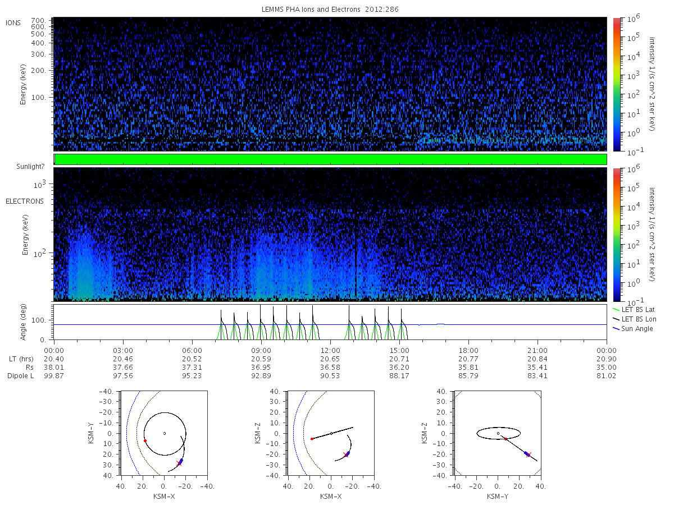This screenshot has height=505, width=674.
Task: Click the green Sunlight indicator bar
Action: click(330, 159)
